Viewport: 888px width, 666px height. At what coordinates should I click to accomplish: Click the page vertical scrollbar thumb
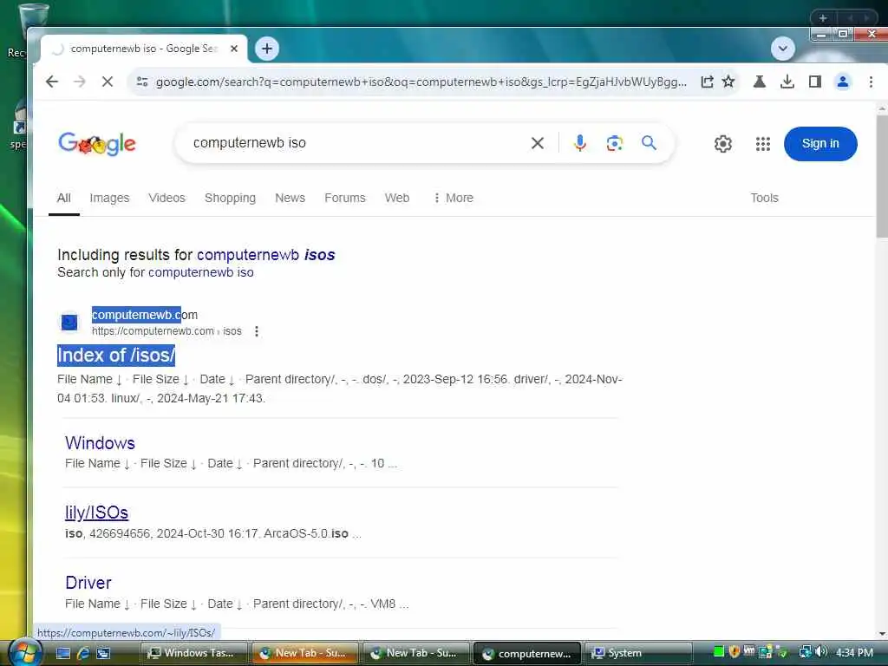(882, 175)
